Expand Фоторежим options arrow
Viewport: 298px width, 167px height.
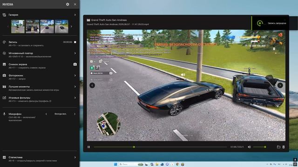pos(75,75)
